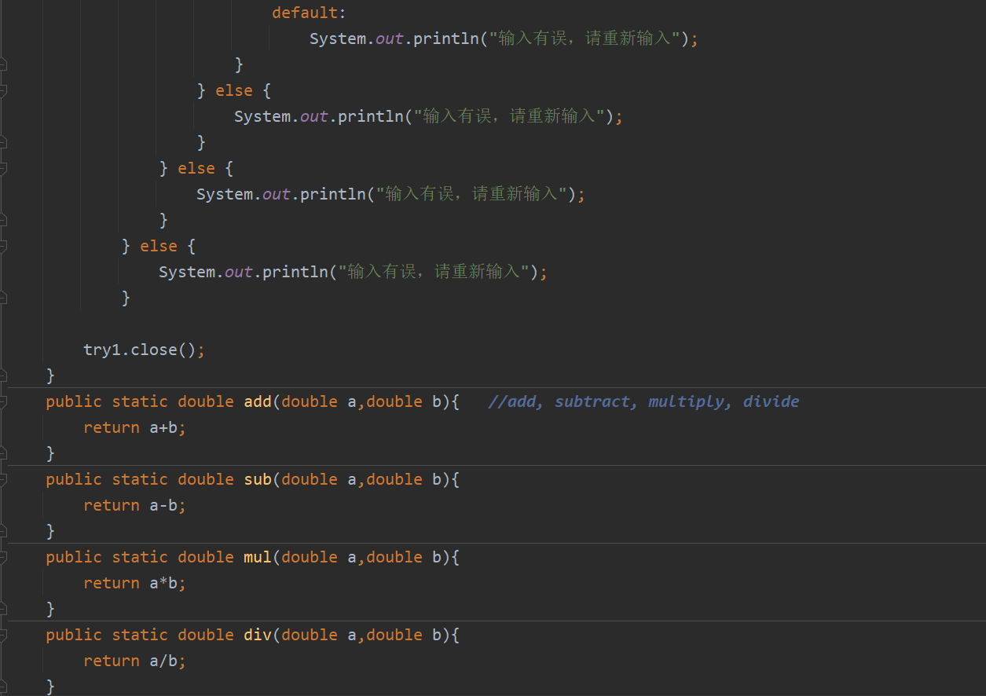
Task: Click the mul method name
Action: tap(258, 557)
